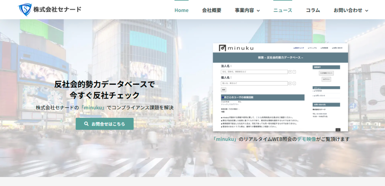Click the scroll-to-top arrow in the demo screenshot
Viewport: 385px width, 186px height.
click(x=338, y=130)
